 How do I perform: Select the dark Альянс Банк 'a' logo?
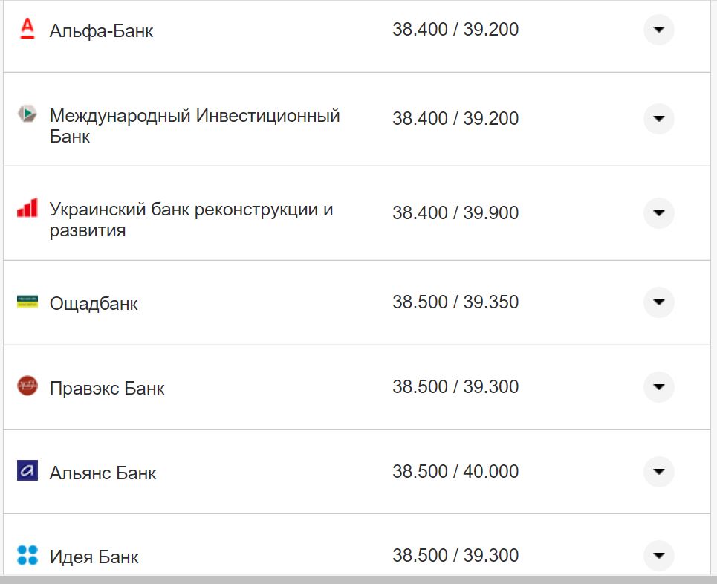point(26,471)
